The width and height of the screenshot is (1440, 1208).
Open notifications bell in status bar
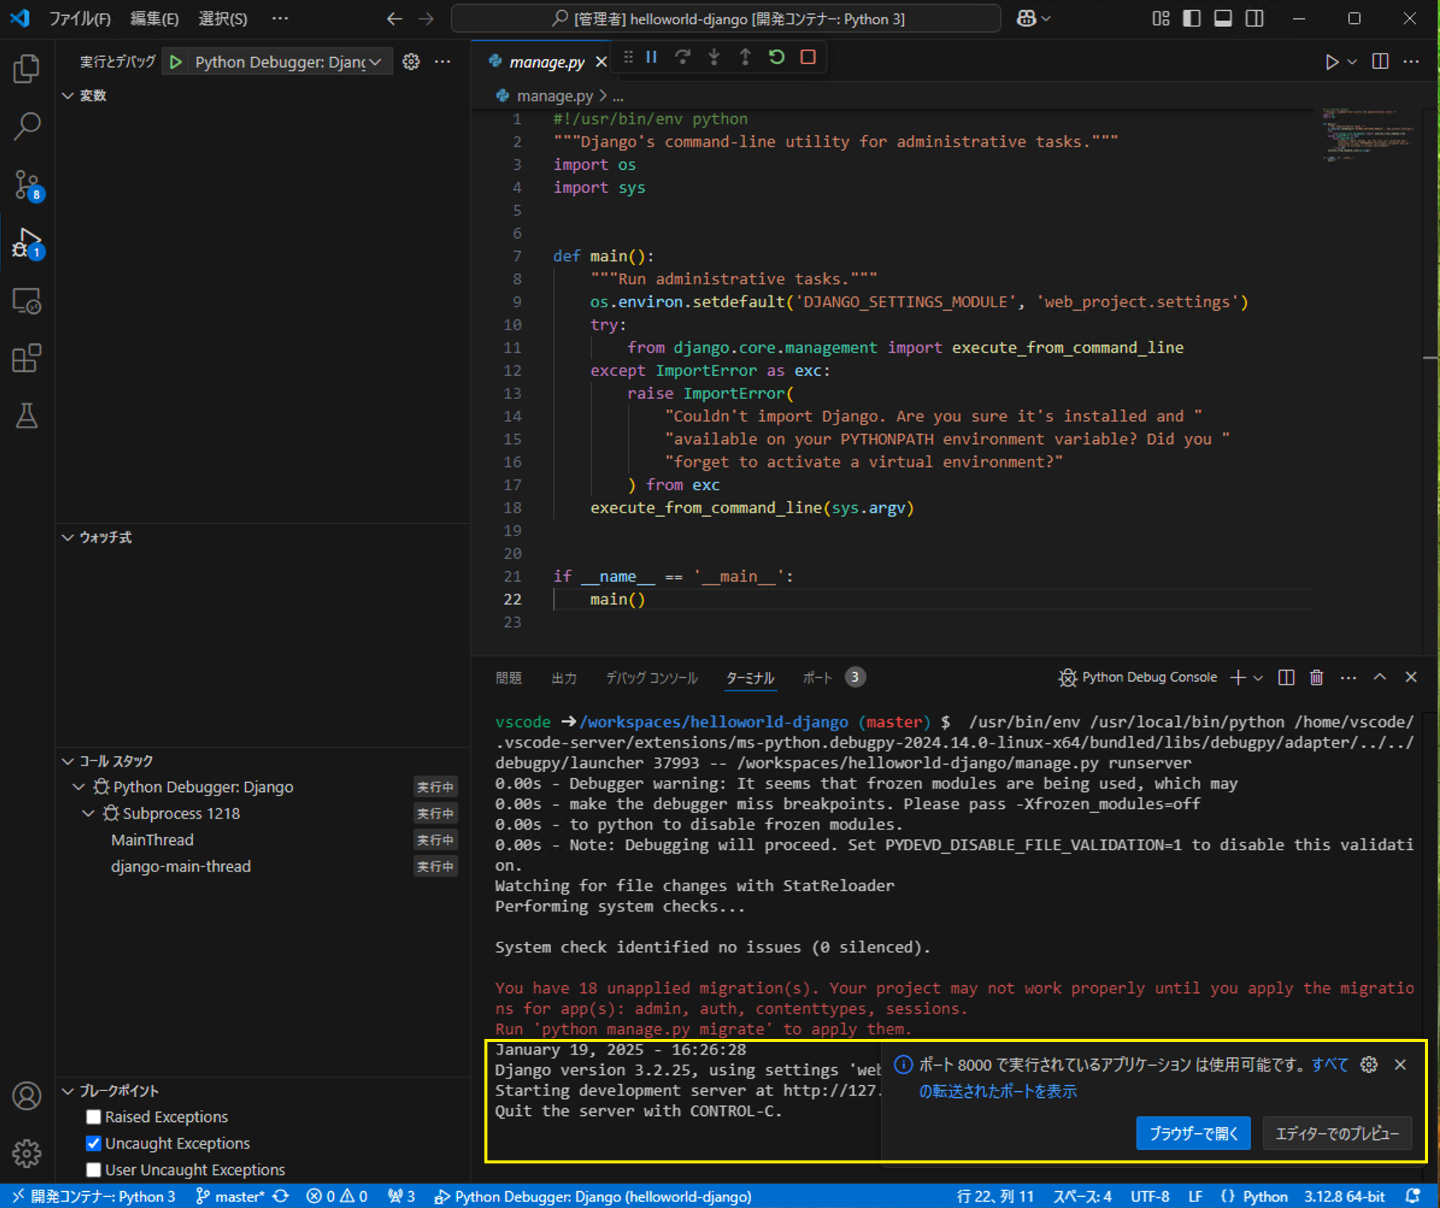pos(1412,1197)
